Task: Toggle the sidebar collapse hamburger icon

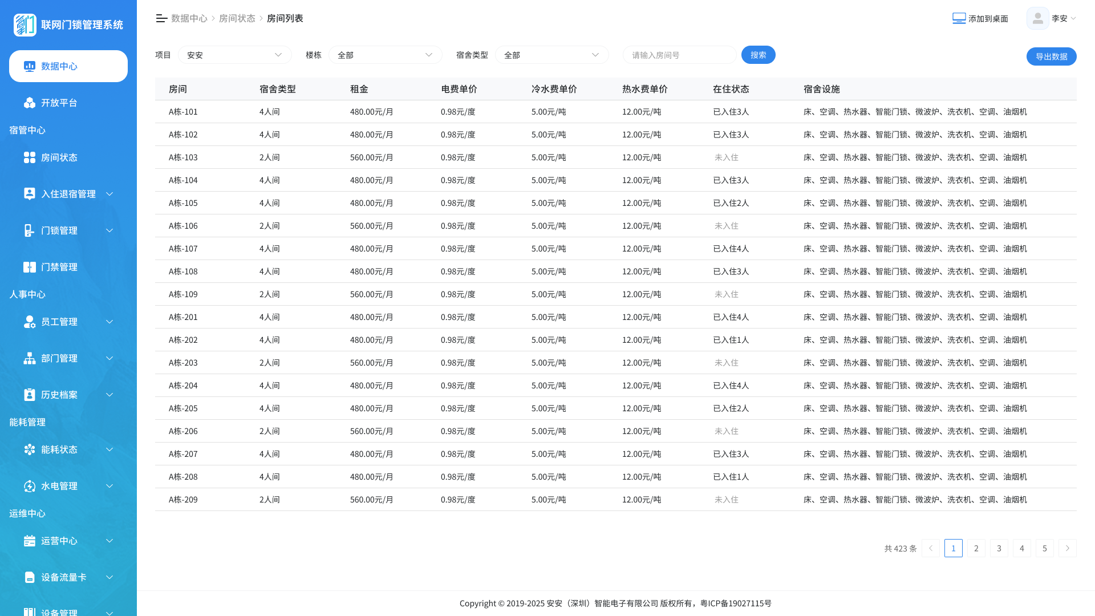Action: pyautogui.click(x=161, y=18)
